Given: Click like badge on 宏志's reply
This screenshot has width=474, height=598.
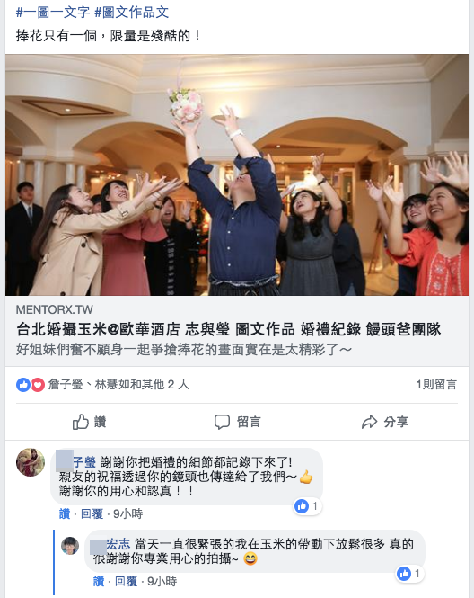Looking at the screenshot, I should [x=409, y=574].
